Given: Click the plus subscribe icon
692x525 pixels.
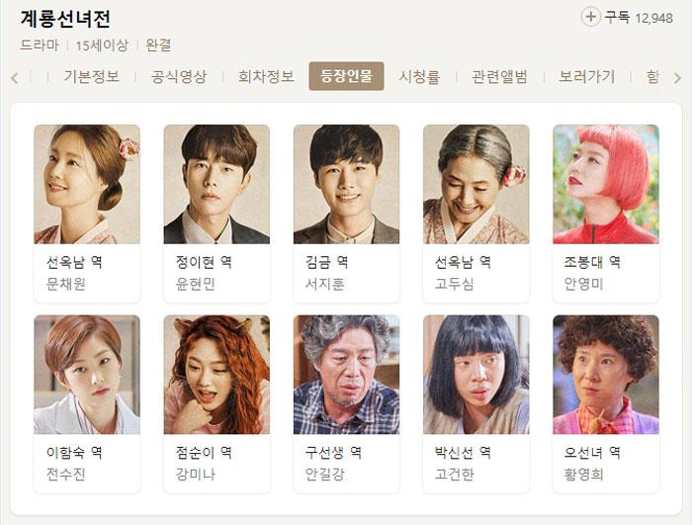Looking at the screenshot, I should pyautogui.click(x=590, y=17).
